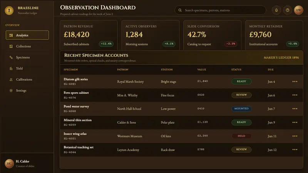Click the +5.6% Monthly Retainer badge
The image size is (308, 173).
click(x=293, y=44)
